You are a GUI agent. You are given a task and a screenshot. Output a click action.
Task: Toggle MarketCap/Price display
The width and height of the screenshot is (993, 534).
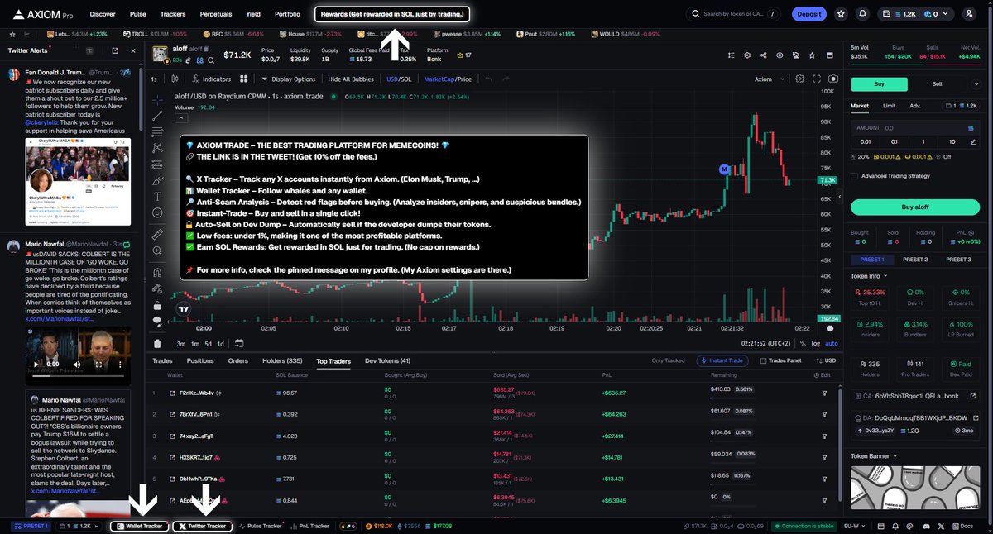tap(448, 79)
